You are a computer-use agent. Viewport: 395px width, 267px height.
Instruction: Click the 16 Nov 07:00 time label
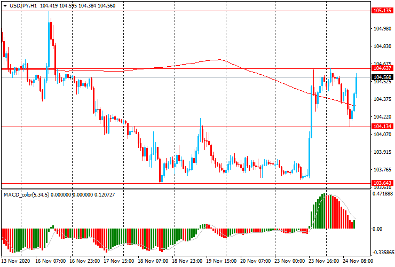point(50,261)
